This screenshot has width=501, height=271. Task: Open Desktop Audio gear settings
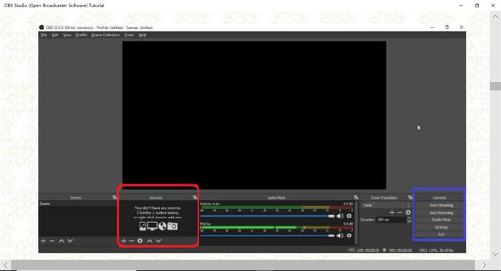(349, 216)
